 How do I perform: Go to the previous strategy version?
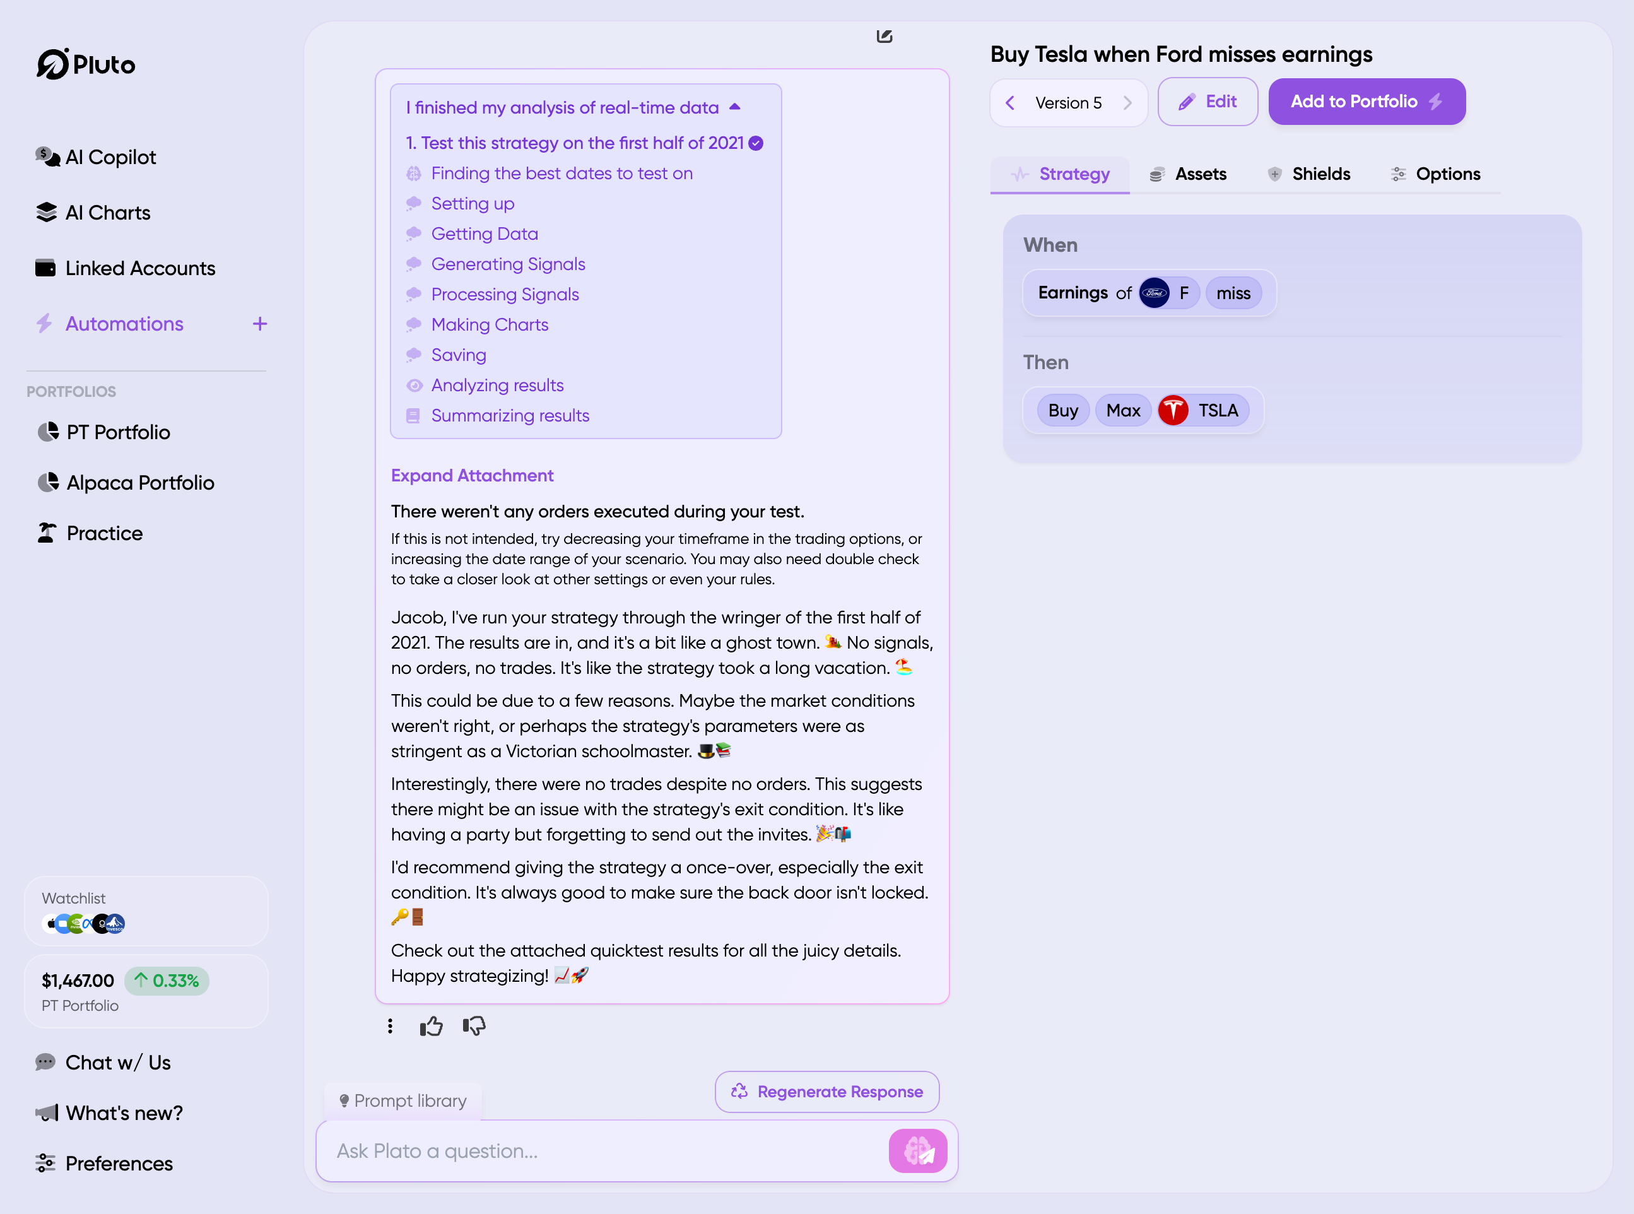1010,103
